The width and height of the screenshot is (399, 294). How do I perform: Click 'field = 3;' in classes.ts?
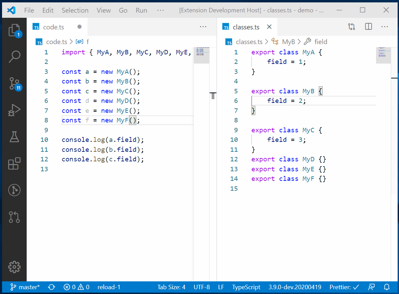coord(286,139)
